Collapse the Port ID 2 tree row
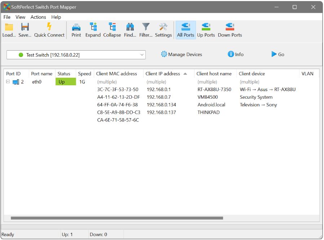Image resolution: width=324 pixels, height=240 pixels. click(x=8, y=82)
